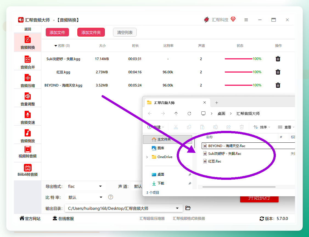This screenshot has width=309, height=237.
Task: Open the hamburger menu in title bar
Action: 246,20
